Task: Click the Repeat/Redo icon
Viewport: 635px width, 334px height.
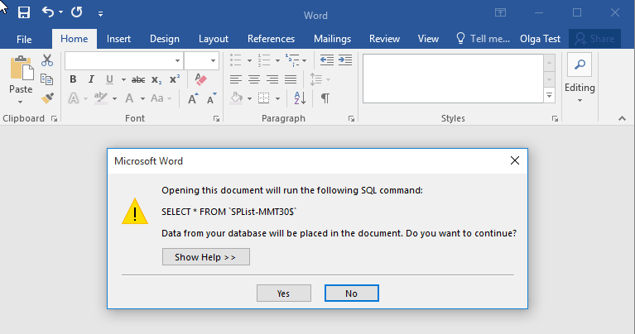Action: 76,12
